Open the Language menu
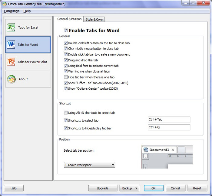The height and width of the screenshot is (196, 212). (x=12, y=11)
